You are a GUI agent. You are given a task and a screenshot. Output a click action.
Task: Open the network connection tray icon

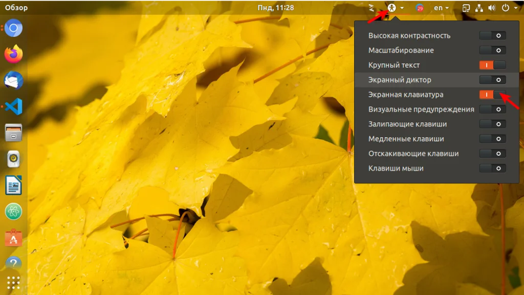point(479,8)
